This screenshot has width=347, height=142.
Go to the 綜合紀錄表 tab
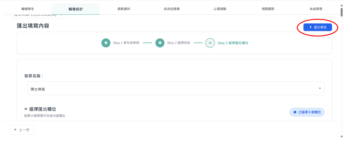[x=172, y=9]
